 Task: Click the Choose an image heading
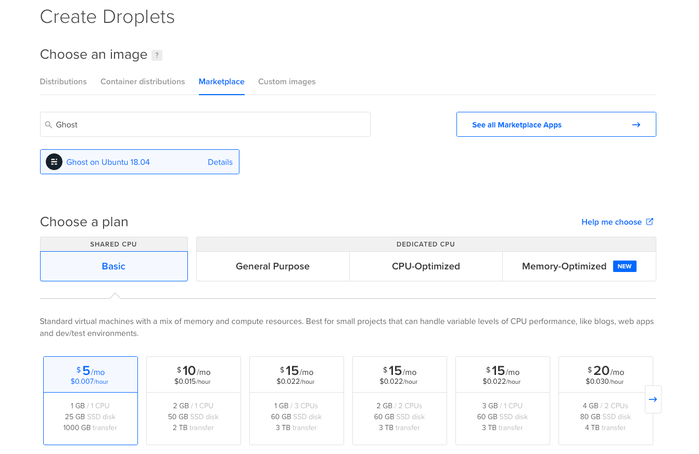tap(94, 55)
